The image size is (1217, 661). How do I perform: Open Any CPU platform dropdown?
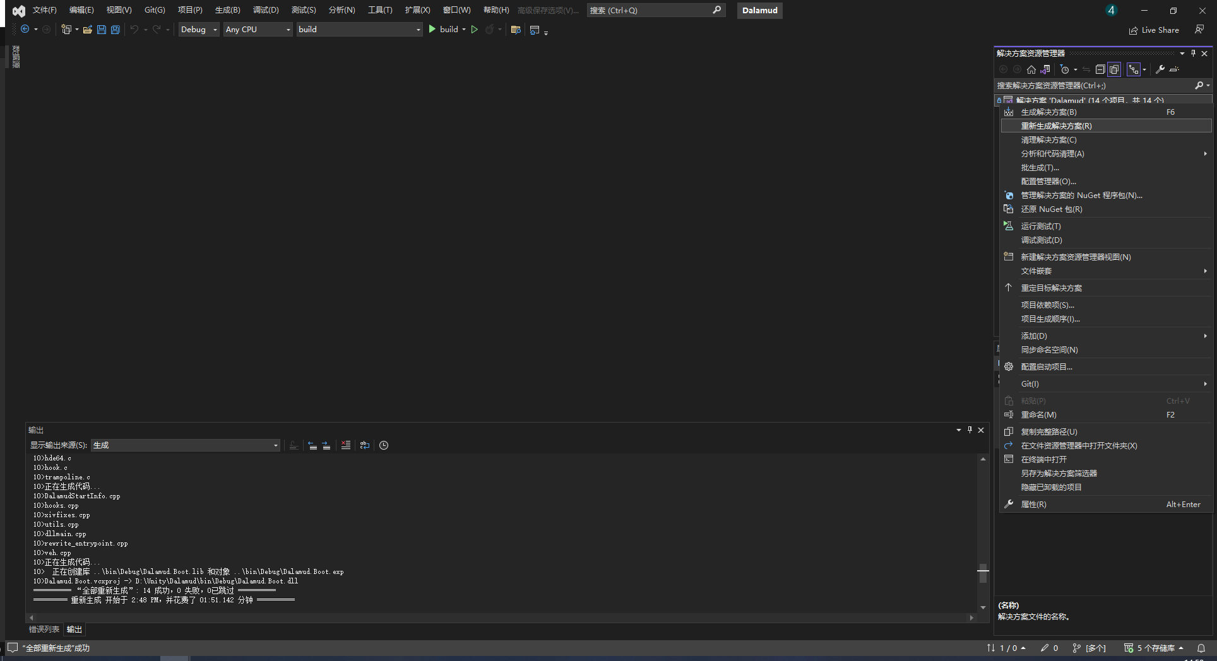point(258,29)
